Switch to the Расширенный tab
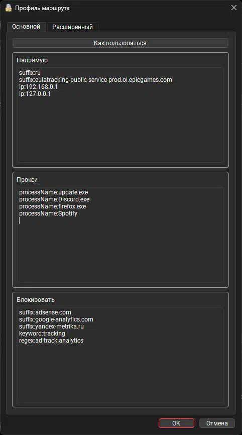 73,27
